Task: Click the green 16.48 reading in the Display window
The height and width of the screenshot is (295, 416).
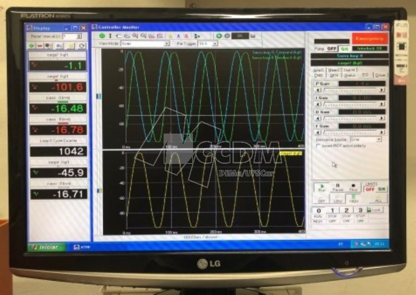Action: point(58,109)
